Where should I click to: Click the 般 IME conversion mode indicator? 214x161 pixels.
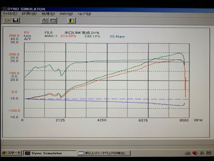coord(209,153)
